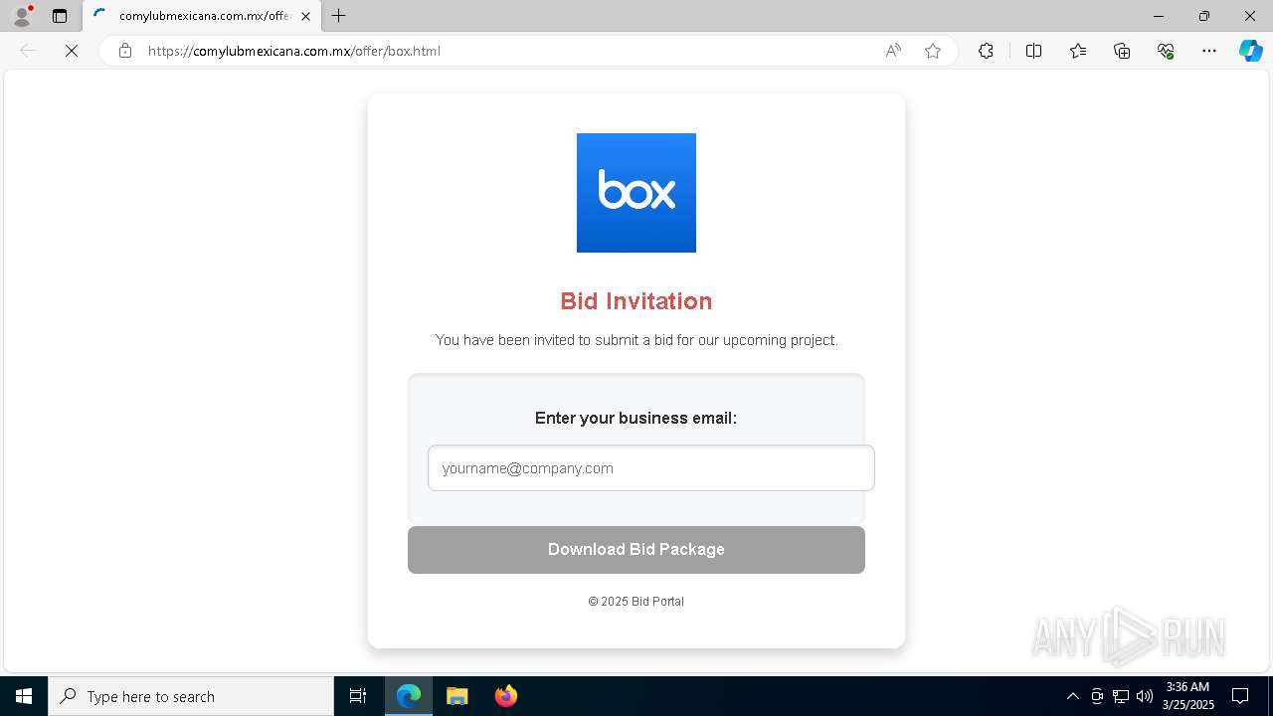
Task: Open Copilot sidebar icon
Action: [x=1250, y=51]
